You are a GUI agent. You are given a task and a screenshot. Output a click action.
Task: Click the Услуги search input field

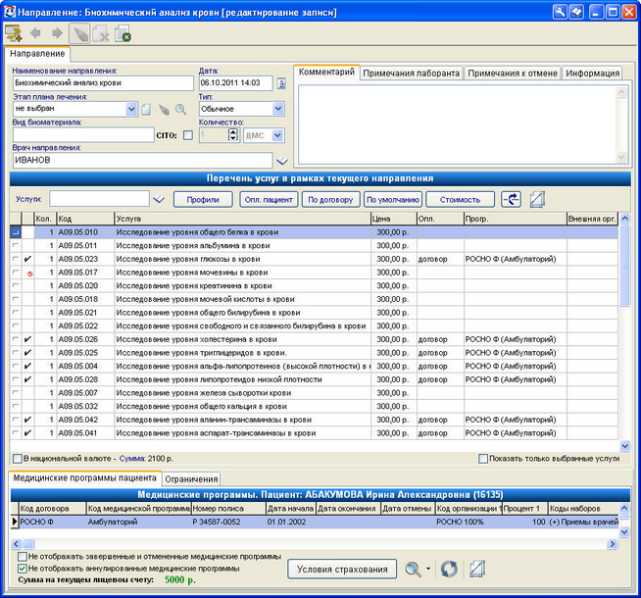99,199
